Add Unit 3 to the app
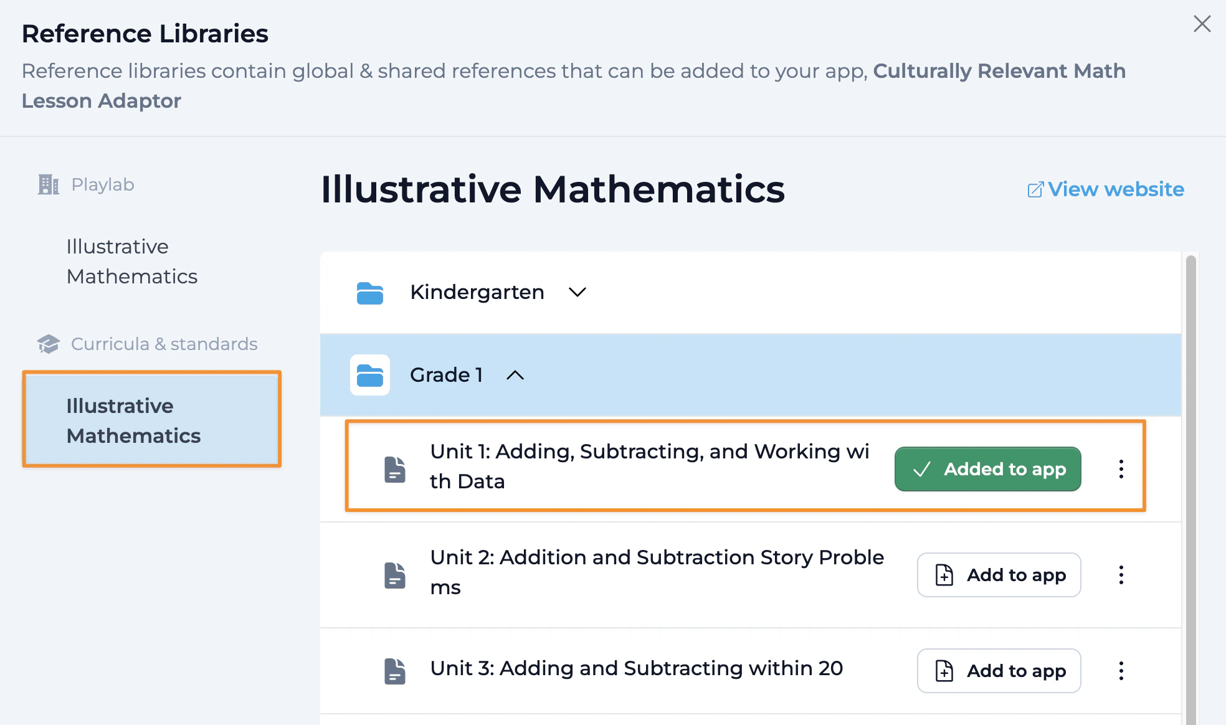 pyautogui.click(x=999, y=671)
